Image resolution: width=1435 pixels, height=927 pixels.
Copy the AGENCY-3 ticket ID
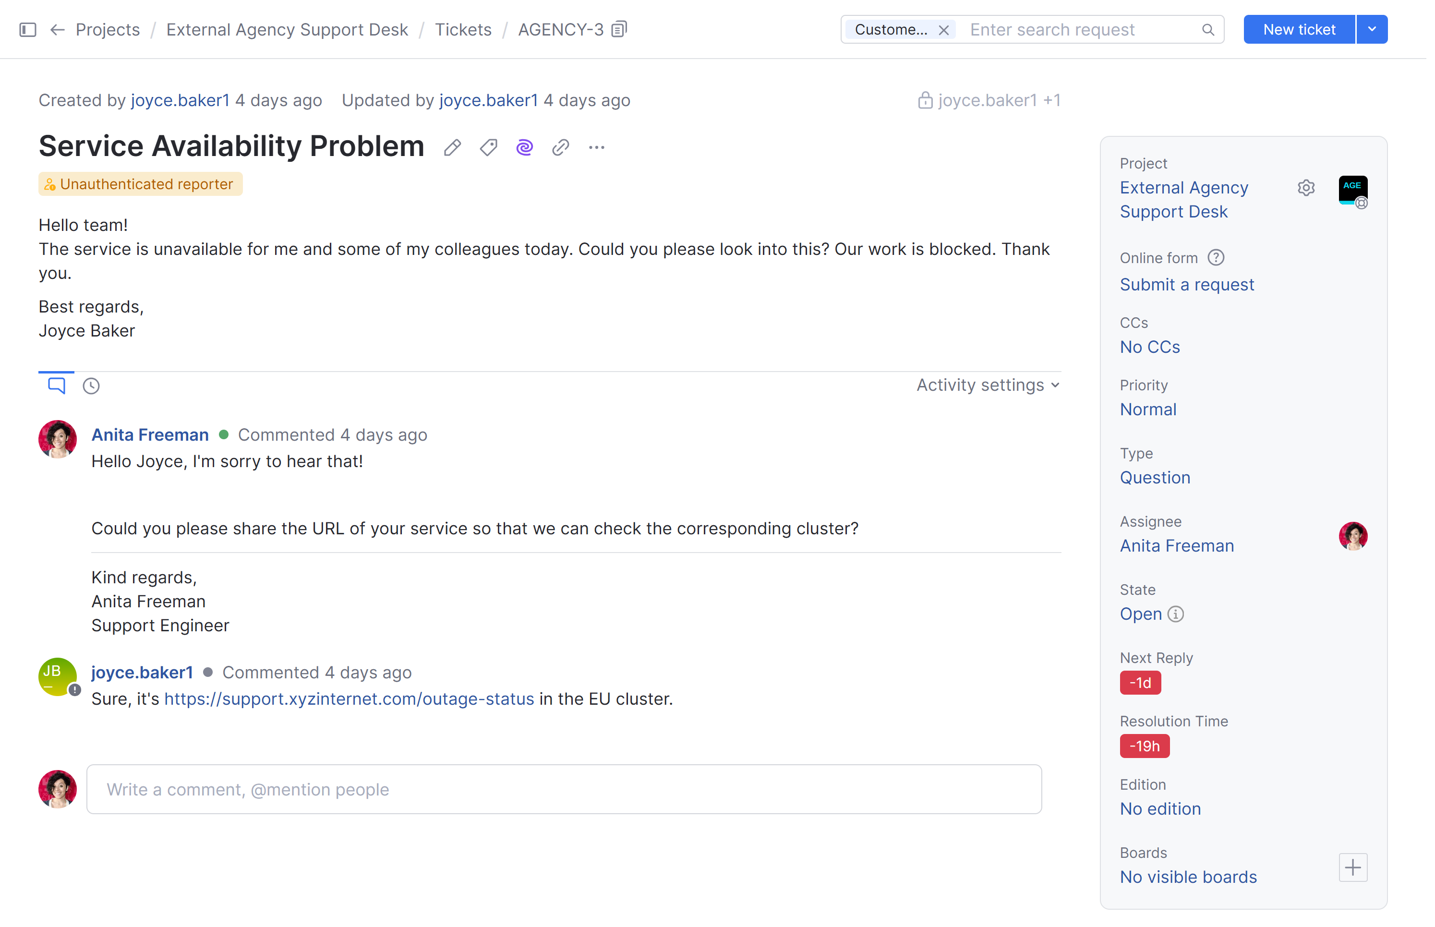(x=619, y=29)
